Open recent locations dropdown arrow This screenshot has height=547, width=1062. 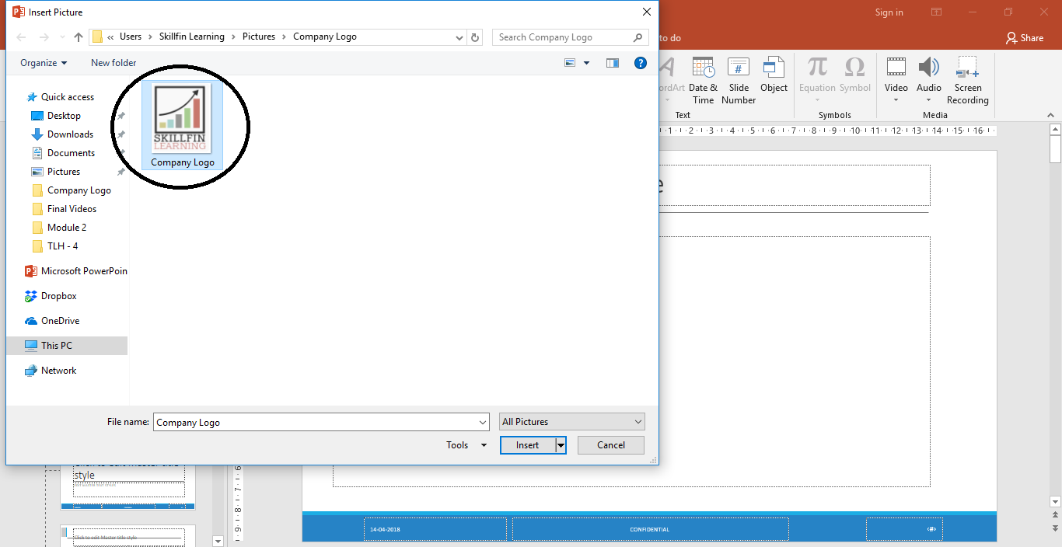(x=62, y=37)
